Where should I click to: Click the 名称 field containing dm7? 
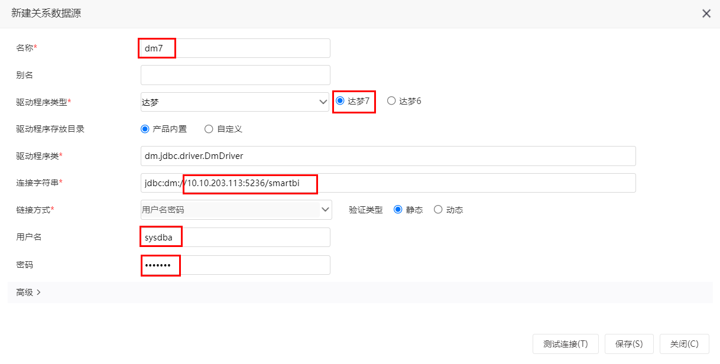pyautogui.click(x=235, y=48)
